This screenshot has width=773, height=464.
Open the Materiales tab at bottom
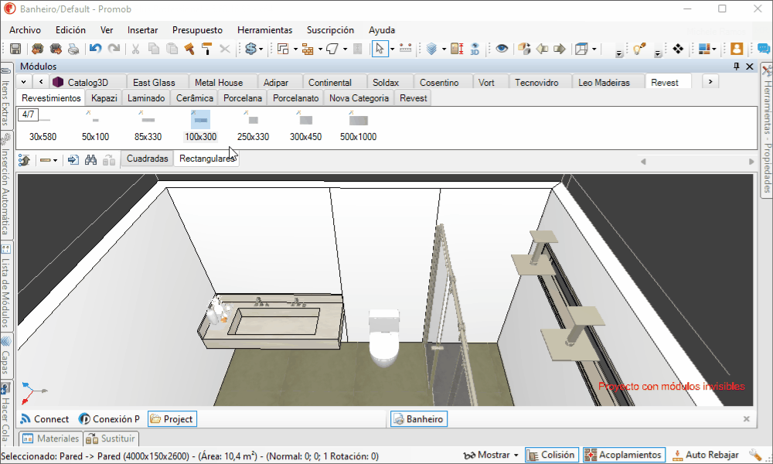pyautogui.click(x=51, y=438)
